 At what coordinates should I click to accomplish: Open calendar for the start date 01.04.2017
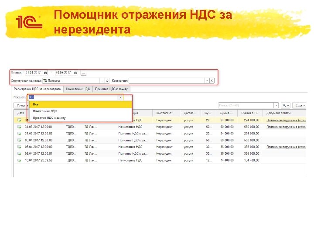[45, 73]
